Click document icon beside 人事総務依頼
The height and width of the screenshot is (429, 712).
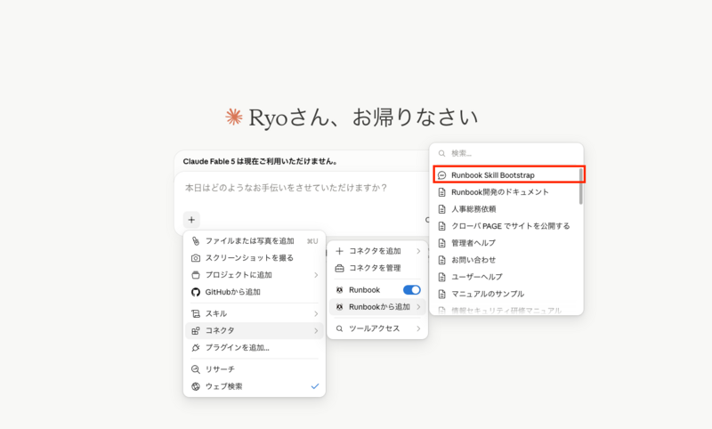(441, 209)
